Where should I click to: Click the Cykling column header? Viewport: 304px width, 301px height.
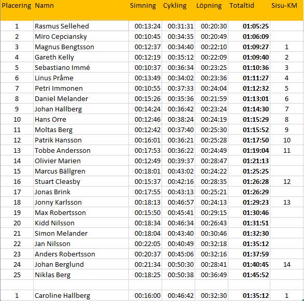click(178, 10)
